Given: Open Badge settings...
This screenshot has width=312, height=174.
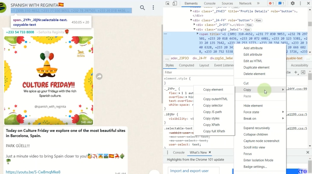Looking at the screenshot, I should 260,167.
